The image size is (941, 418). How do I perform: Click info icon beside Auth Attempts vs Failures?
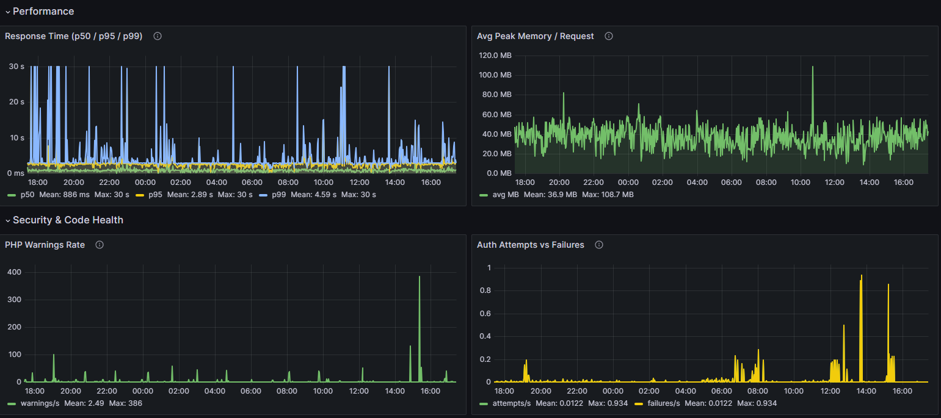coord(599,245)
